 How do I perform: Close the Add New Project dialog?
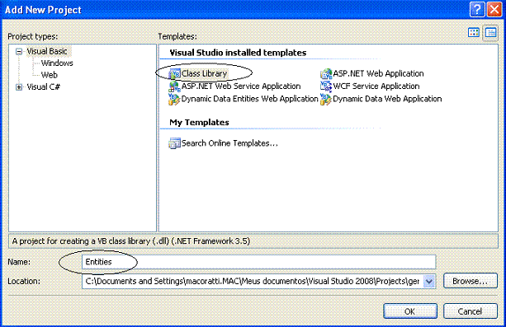tap(494, 9)
